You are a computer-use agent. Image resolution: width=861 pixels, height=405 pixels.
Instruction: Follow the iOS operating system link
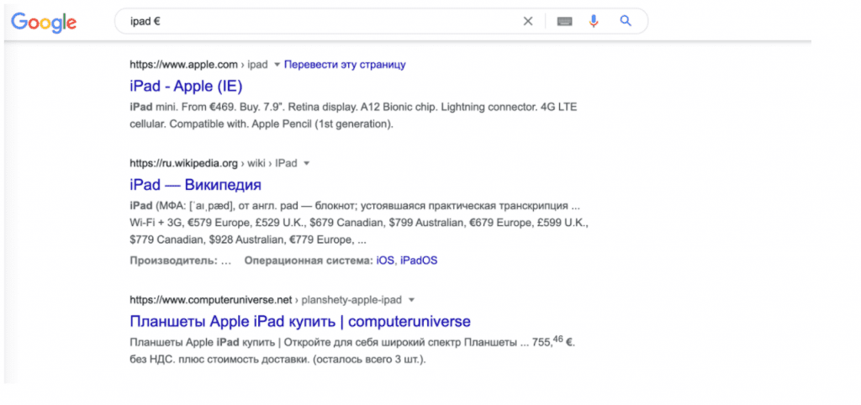[385, 260]
